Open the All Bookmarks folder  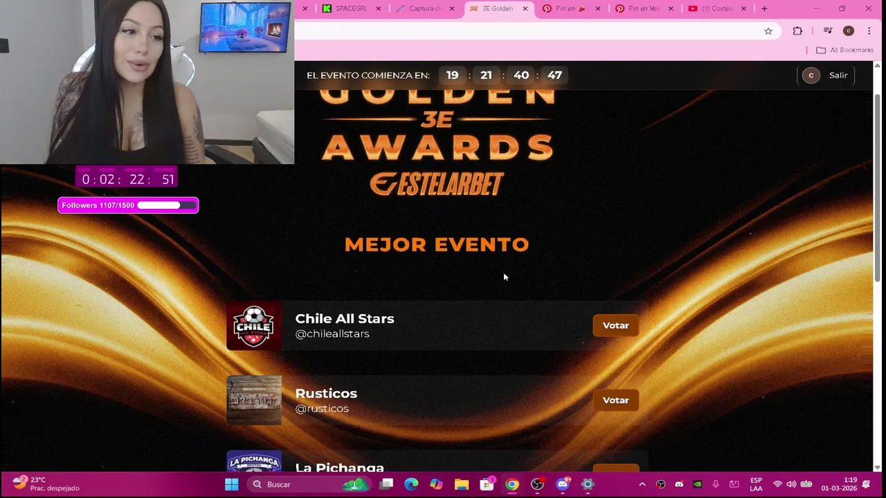tap(844, 50)
